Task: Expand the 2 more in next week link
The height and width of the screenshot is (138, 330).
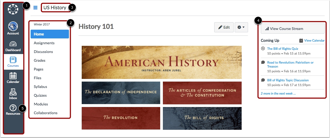Action: click(x=278, y=94)
